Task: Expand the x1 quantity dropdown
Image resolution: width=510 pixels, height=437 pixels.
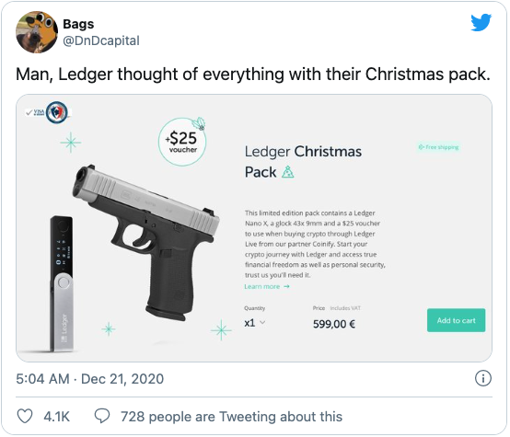Action: 255,323
